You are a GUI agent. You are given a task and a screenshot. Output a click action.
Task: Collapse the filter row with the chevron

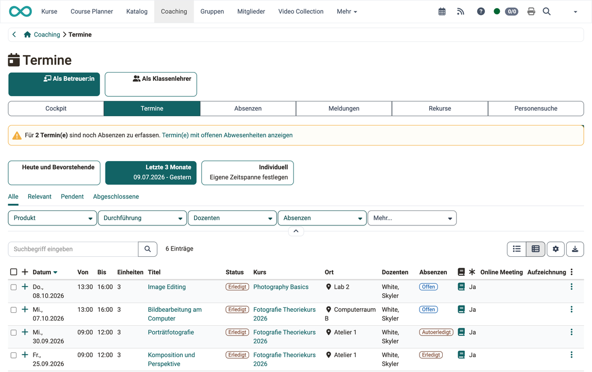coord(296,231)
